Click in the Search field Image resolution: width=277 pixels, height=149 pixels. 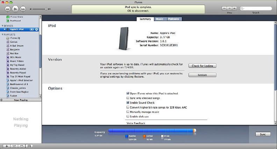[x=256, y=8]
